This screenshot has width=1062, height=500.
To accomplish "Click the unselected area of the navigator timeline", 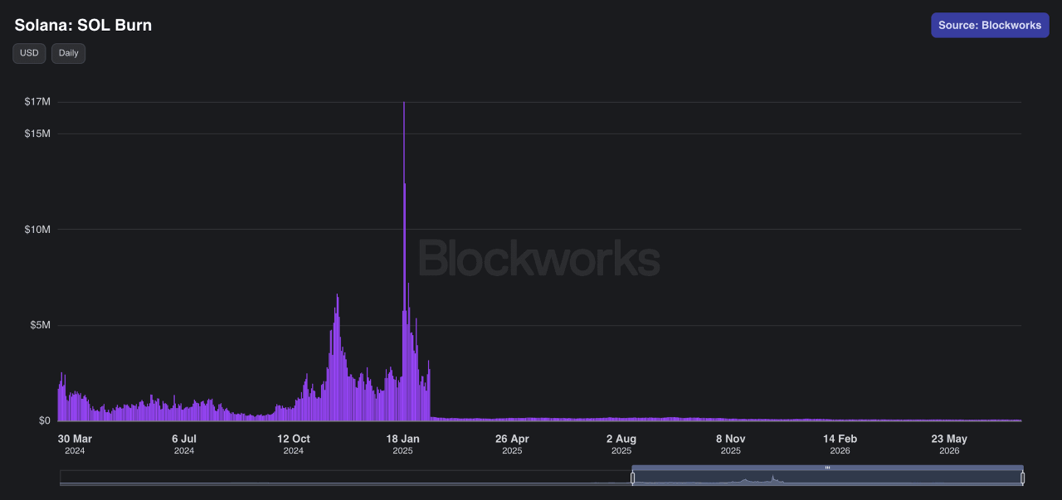I will [345, 478].
